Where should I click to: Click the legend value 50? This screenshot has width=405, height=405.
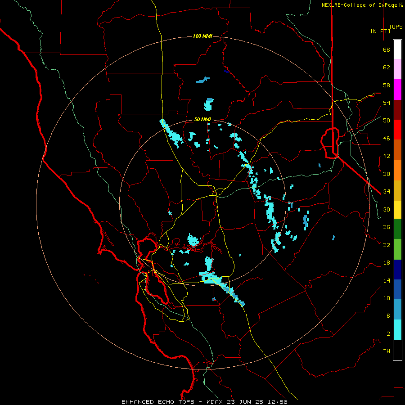pyautogui.click(x=387, y=120)
